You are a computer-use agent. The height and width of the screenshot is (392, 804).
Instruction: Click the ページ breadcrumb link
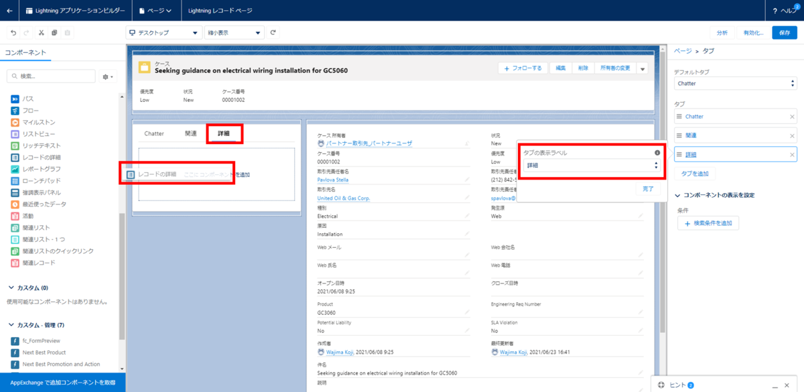point(683,51)
